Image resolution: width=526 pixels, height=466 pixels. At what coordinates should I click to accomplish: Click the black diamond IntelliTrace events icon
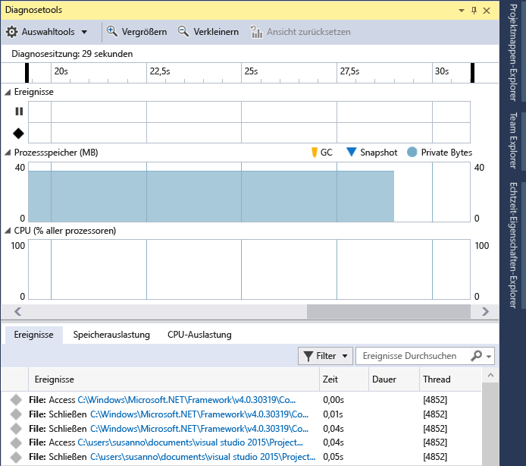[18, 134]
